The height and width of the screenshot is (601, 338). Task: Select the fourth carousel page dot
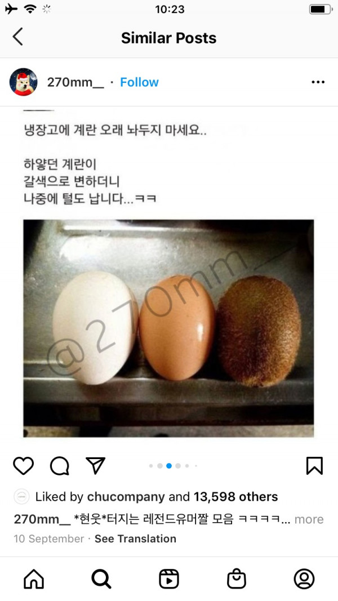[178, 466]
